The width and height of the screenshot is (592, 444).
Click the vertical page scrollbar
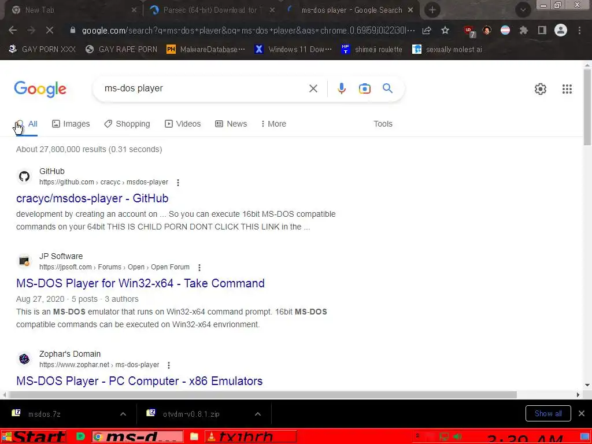pos(587,107)
